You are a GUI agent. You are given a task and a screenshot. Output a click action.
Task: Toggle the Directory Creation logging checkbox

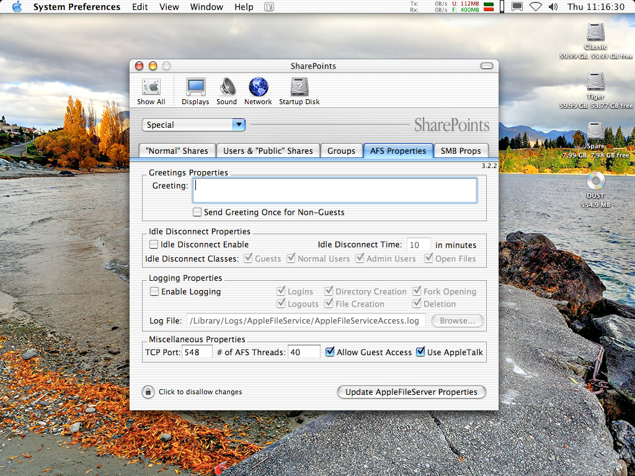[x=329, y=291]
